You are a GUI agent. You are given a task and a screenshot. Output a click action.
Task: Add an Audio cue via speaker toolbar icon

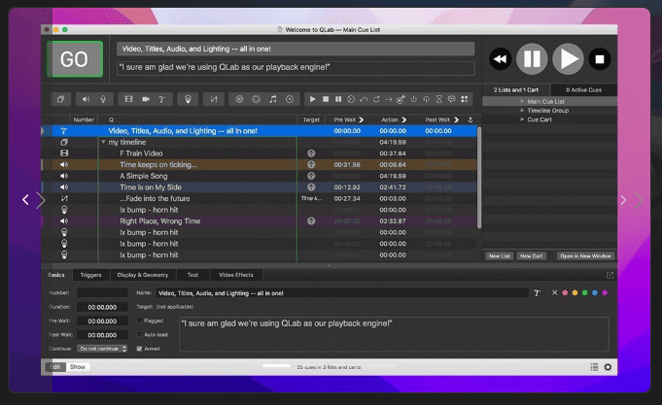86,99
